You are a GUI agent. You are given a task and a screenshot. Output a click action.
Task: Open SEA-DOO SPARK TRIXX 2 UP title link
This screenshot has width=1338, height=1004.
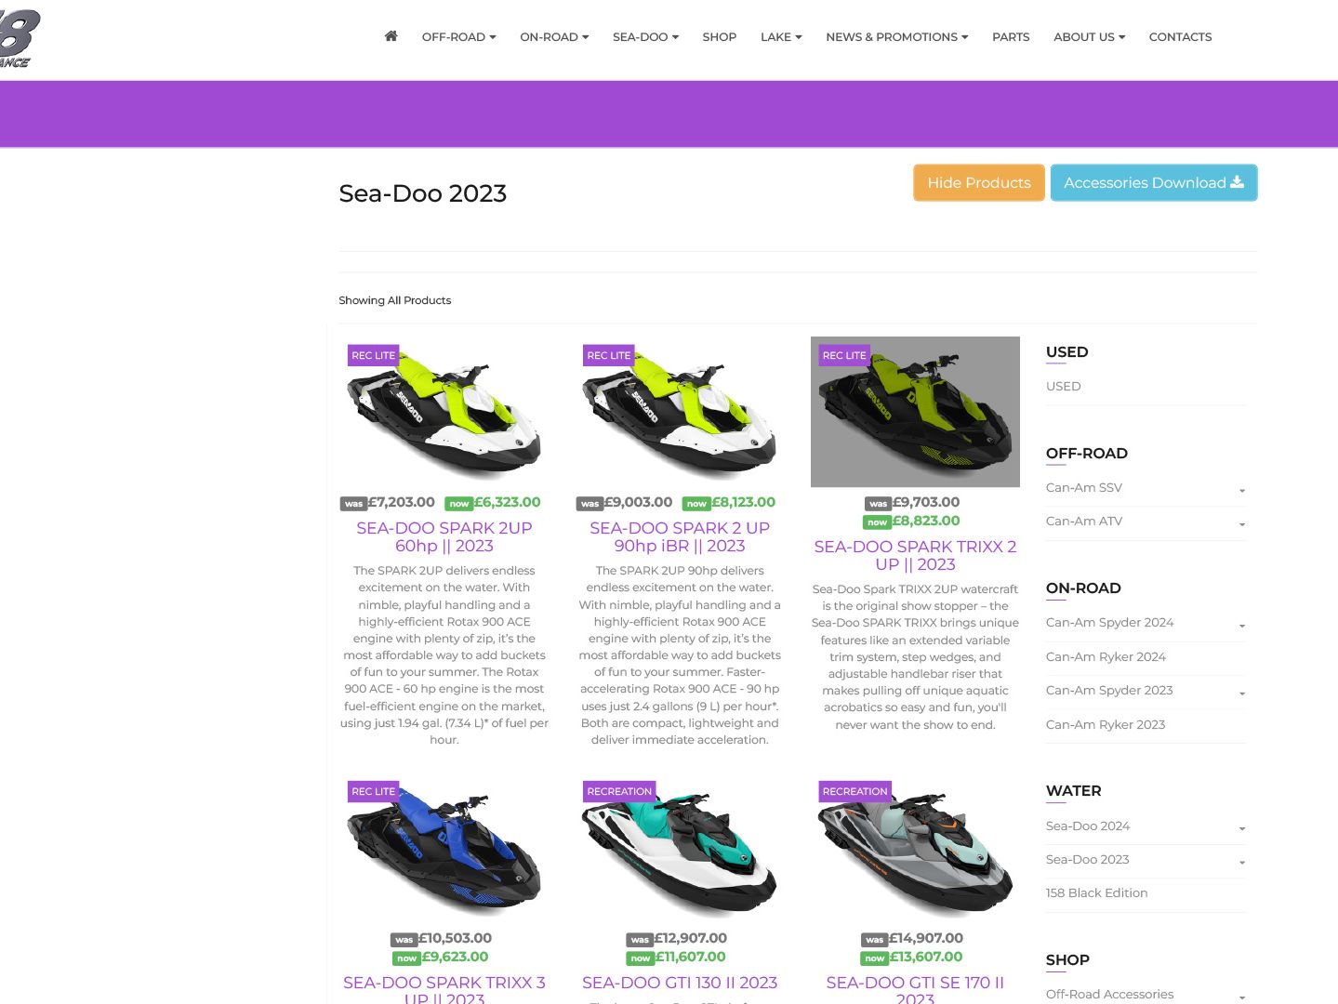pyautogui.click(x=915, y=556)
